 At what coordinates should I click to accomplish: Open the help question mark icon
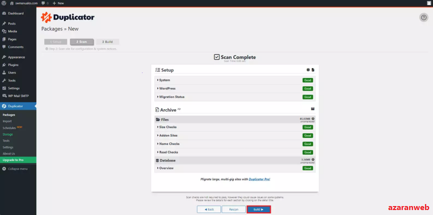(424, 17)
